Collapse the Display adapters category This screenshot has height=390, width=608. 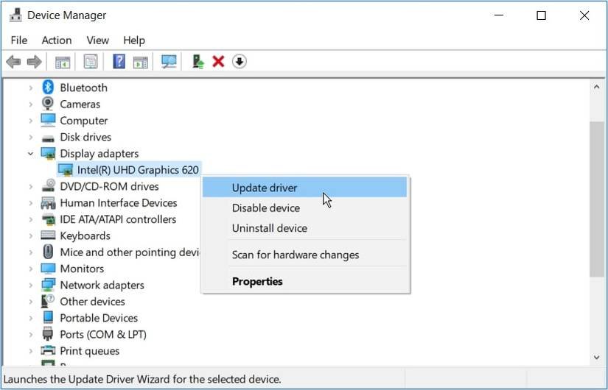pyautogui.click(x=31, y=154)
